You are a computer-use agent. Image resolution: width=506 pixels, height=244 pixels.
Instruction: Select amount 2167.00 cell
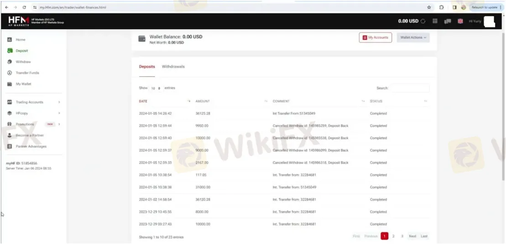[202, 163]
